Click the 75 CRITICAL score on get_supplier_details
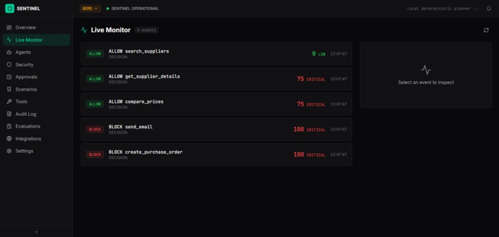The image size is (499, 237). (311, 79)
